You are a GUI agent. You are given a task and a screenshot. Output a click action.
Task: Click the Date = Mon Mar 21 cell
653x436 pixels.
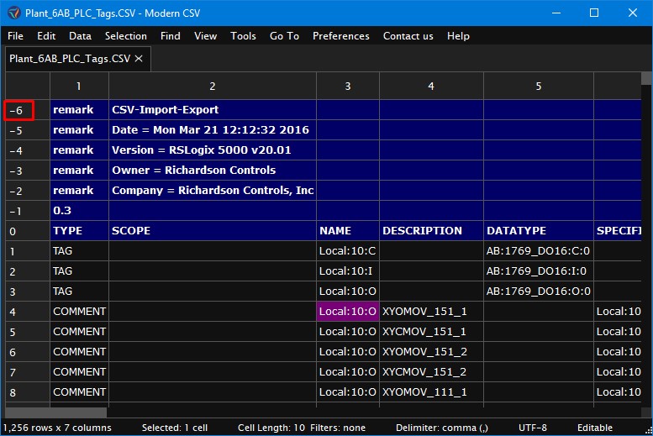pos(213,130)
